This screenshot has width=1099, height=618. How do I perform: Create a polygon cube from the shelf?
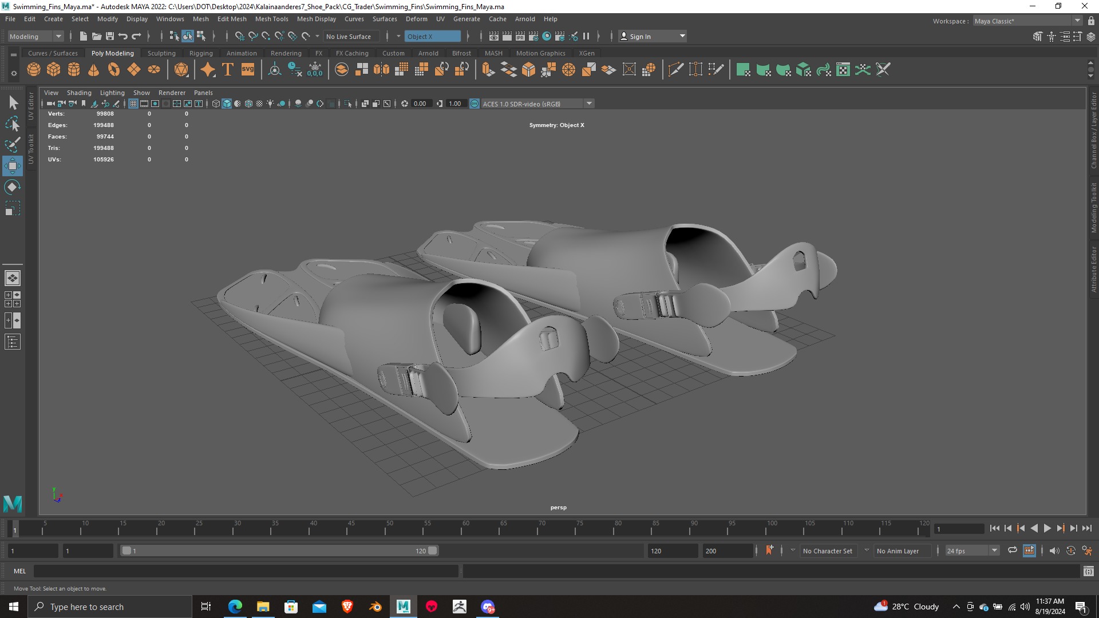tap(54, 70)
